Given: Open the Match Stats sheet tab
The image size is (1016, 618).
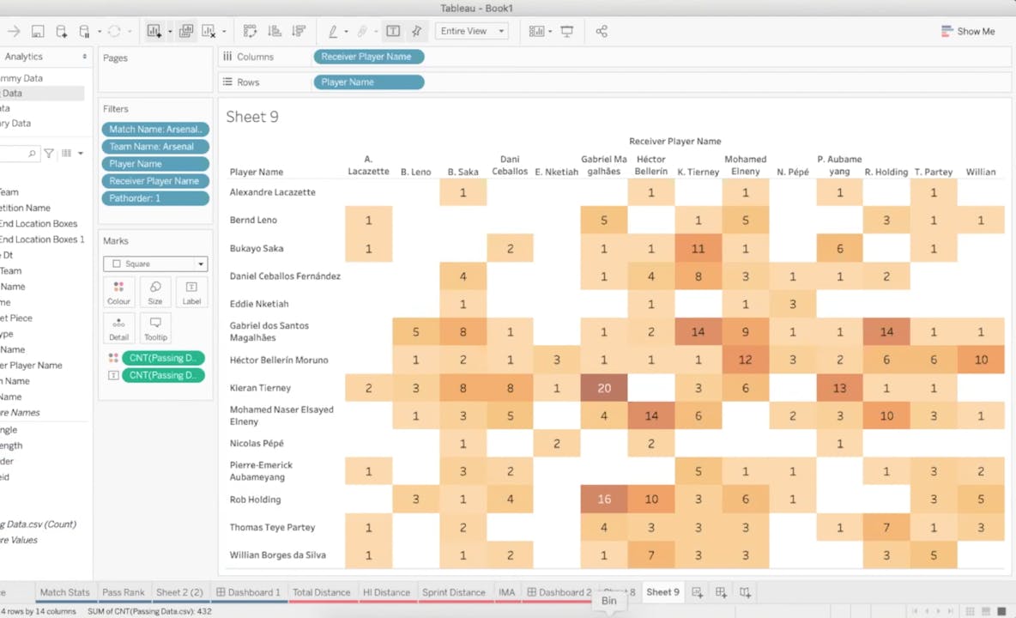Looking at the screenshot, I should (x=64, y=592).
